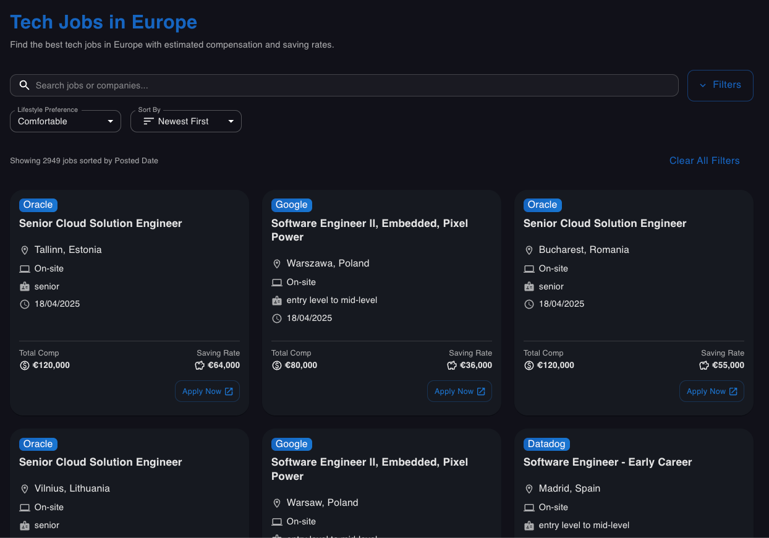Click piggy bank icon beside €36,000
The image size is (769, 538).
[x=452, y=365]
